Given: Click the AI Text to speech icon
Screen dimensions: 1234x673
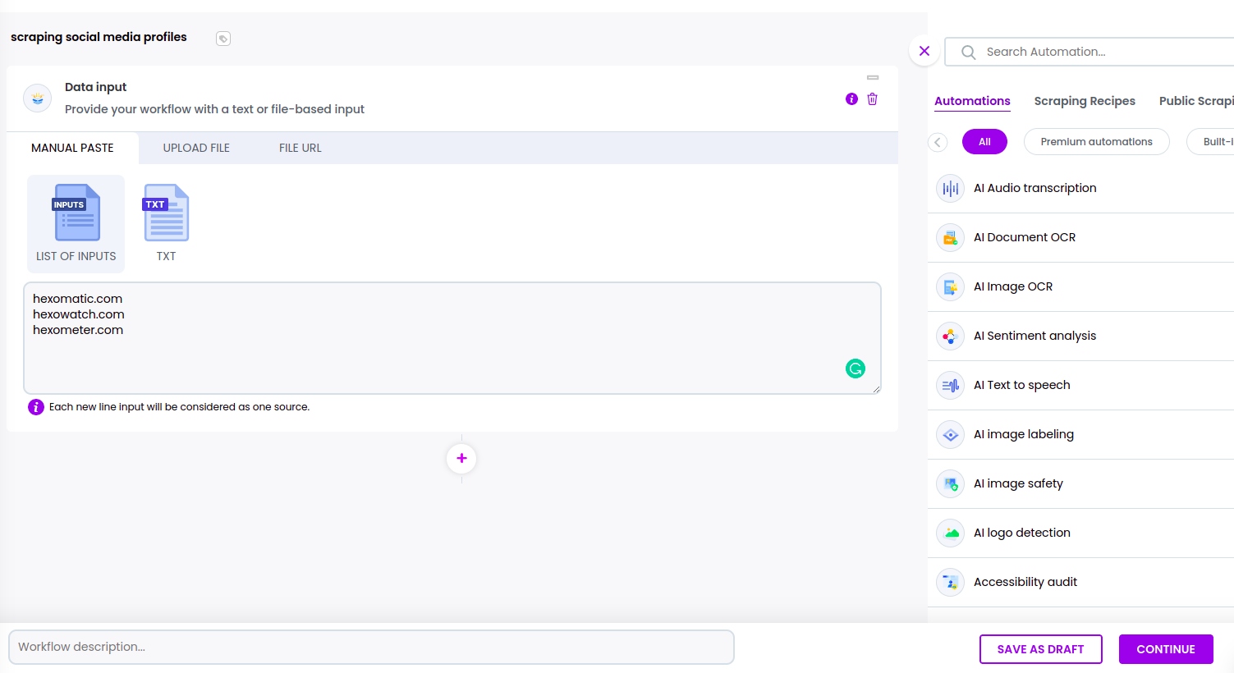Looking at the screenshot, I should click(x=950, y=385).
